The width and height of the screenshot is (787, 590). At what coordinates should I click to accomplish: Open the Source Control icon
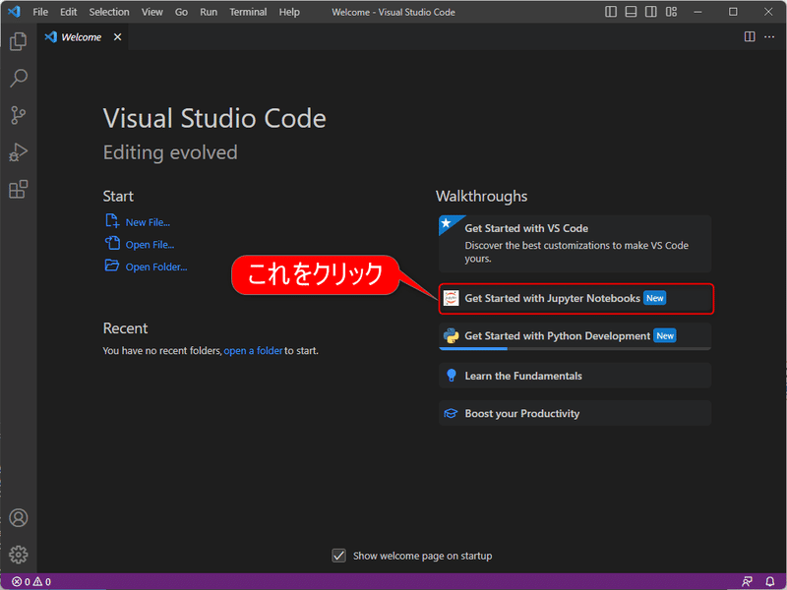(x=18, y=115)
